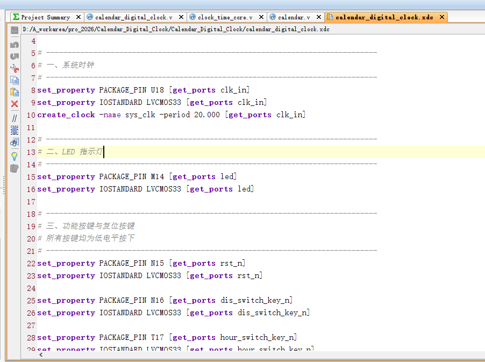This screenshot has height=362, width=485.
Task: Click line 8 PACKAGE_PIN U18 clk_in text
Action: click(x=143, y=90)
